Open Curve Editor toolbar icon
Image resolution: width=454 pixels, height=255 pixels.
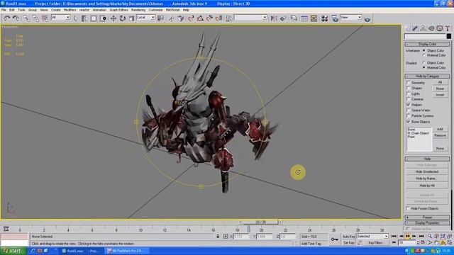pos(304,18)
